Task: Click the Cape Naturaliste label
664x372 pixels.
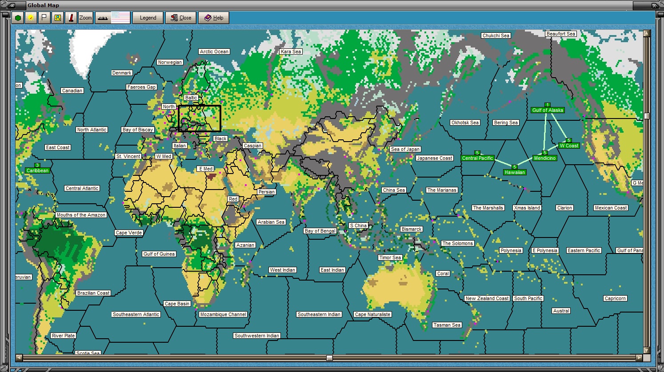Action: click(373, 314)
